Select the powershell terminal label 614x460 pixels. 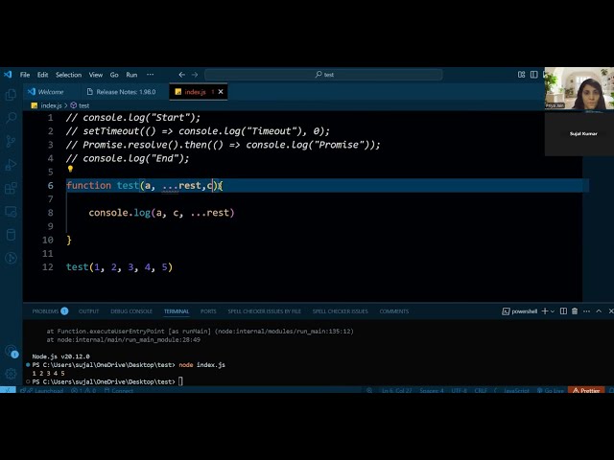coord(520,310)
